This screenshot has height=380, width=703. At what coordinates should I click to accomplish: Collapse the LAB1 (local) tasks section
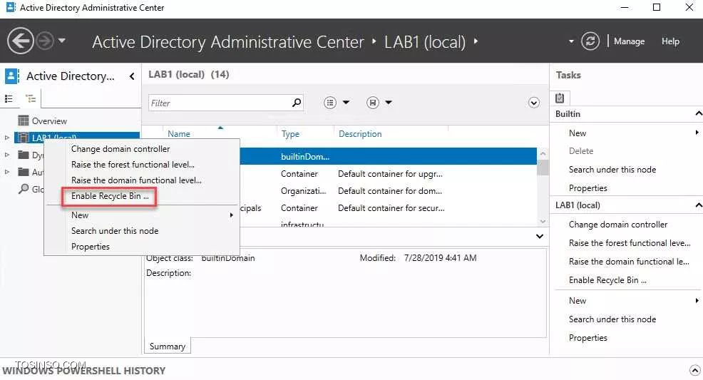click(698, 205)
